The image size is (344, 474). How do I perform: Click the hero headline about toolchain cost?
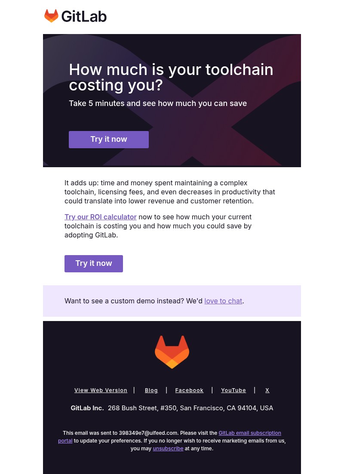(x=171, y=77)
